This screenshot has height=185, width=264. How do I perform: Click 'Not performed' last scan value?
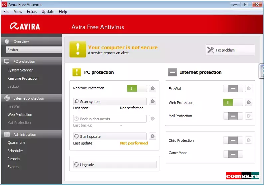tap(132, 108)
